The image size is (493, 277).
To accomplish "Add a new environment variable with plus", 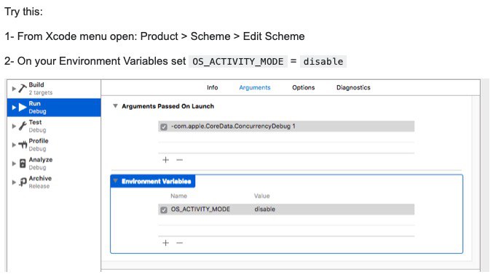I will tap(166, 243).
